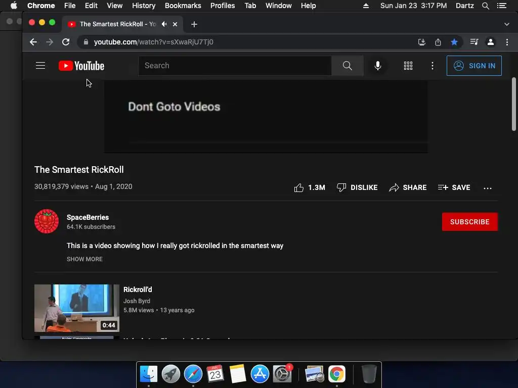Open the Notification Center list icon
This screenshot has height=388, width=518.
[x=502, y=6]
